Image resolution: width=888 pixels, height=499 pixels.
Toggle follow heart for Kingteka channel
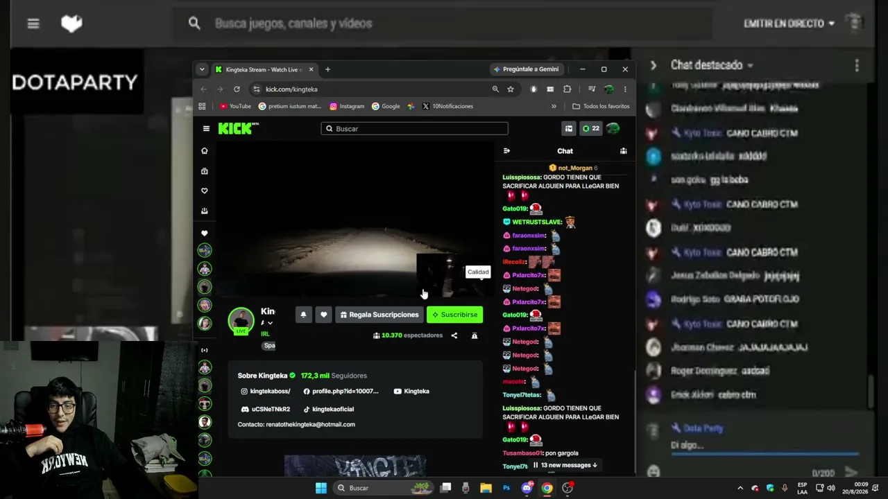(x=323, y=315)
